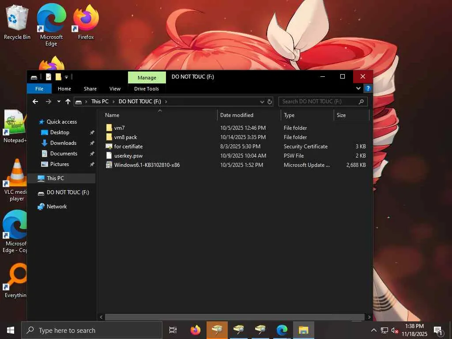Sort files by the Name column header
Image resolution: width=452 pixels, height=339 pixels.
pos(160,115)
